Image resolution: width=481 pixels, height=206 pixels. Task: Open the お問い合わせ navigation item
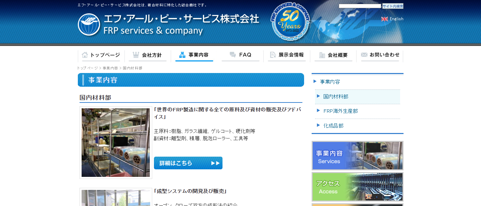tap(380, 55)
